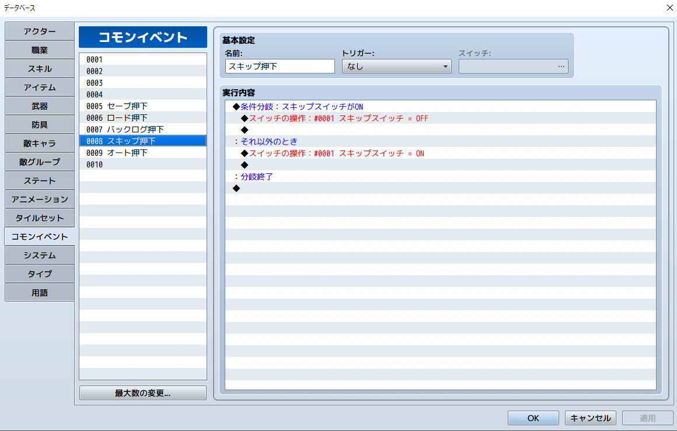This screenshot has width=677, height=431.
Task: Click inside the 名前 input field
Action: (x=279, y=66)
